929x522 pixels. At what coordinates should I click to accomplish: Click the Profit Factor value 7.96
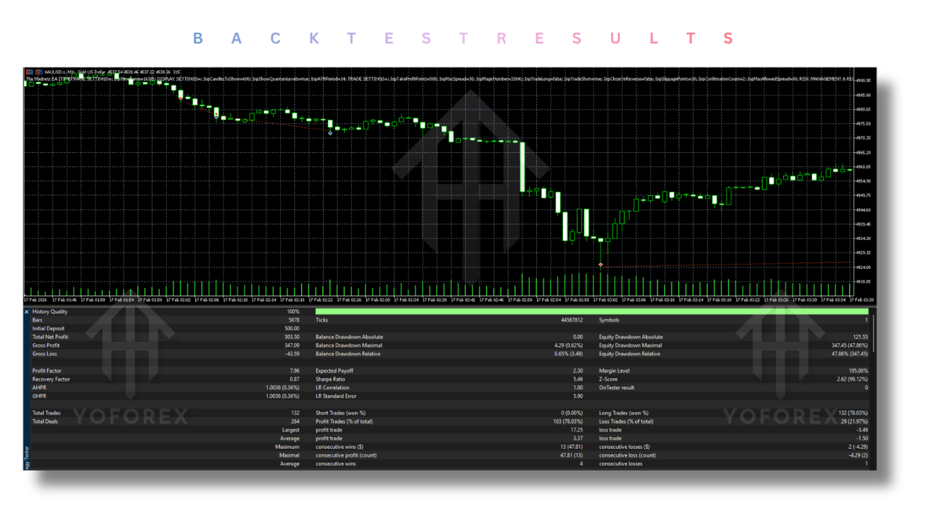295,370
